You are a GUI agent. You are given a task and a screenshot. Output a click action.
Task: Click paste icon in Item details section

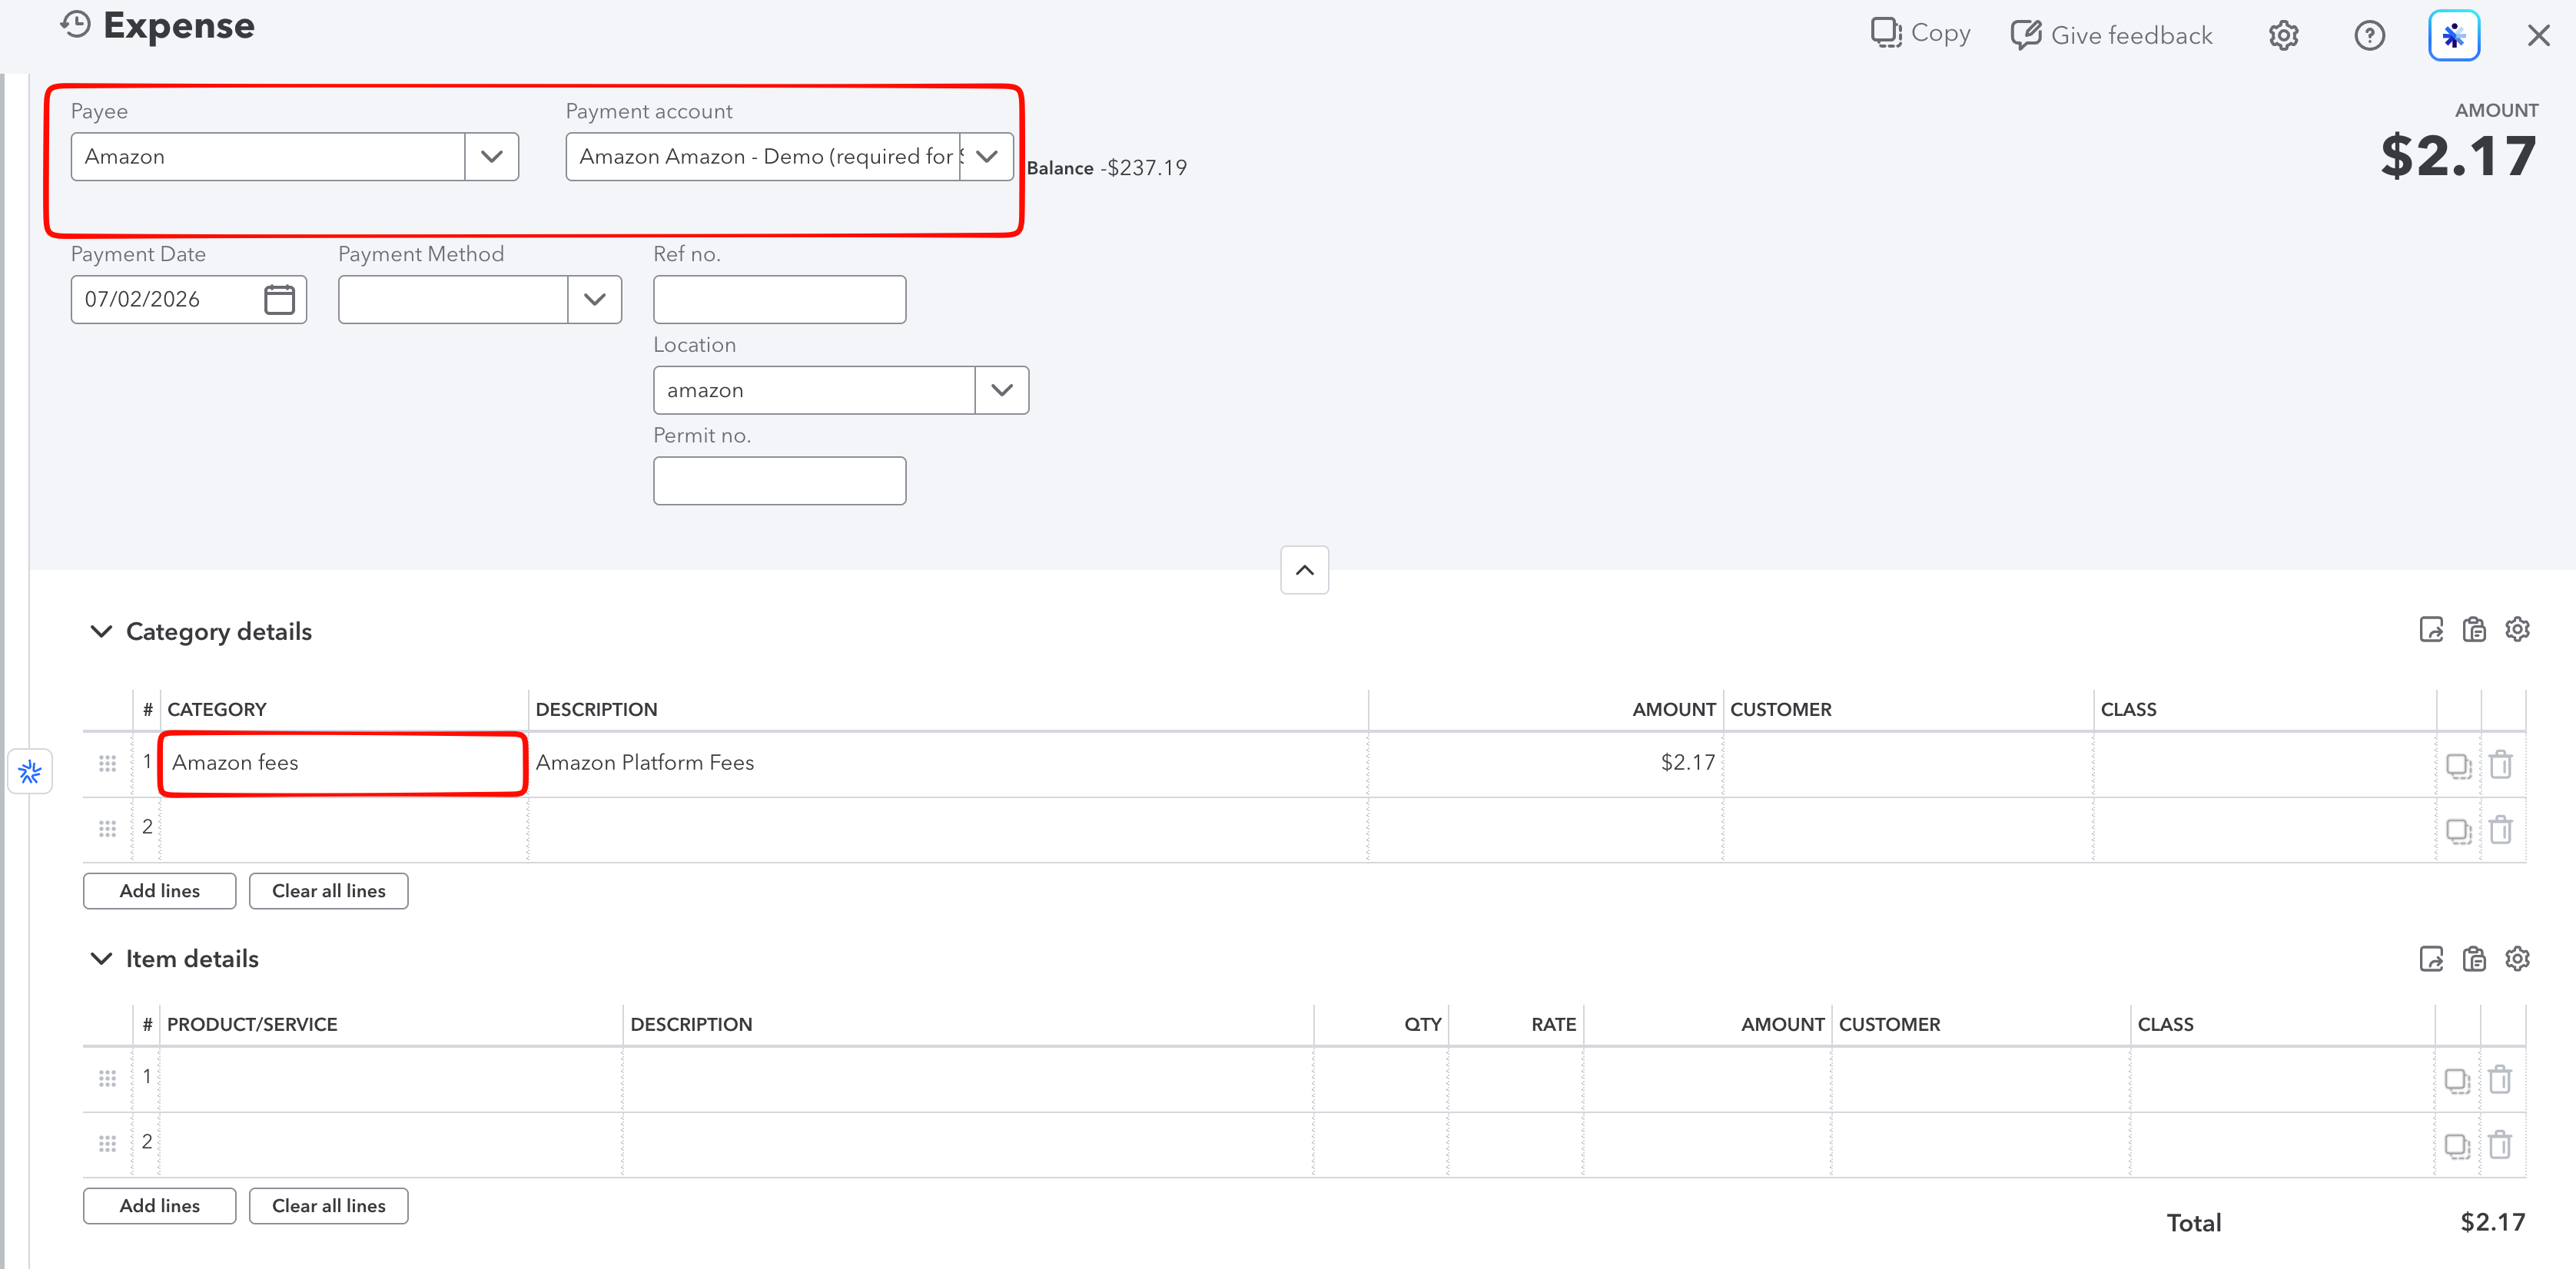pyautogui.click(x=2474, y=959)
